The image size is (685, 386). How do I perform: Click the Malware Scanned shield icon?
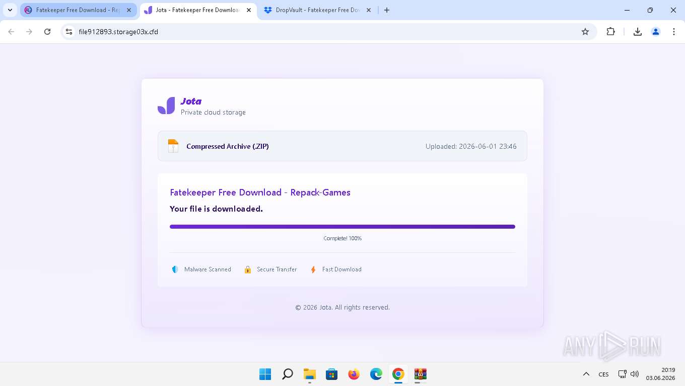pos(175,269)
